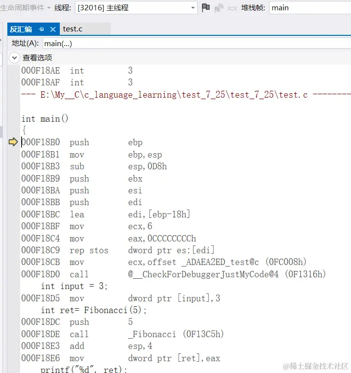Click the line 000F18C9 rep stos
This screenshot has height=373, width=351.
tap(118, 250)
